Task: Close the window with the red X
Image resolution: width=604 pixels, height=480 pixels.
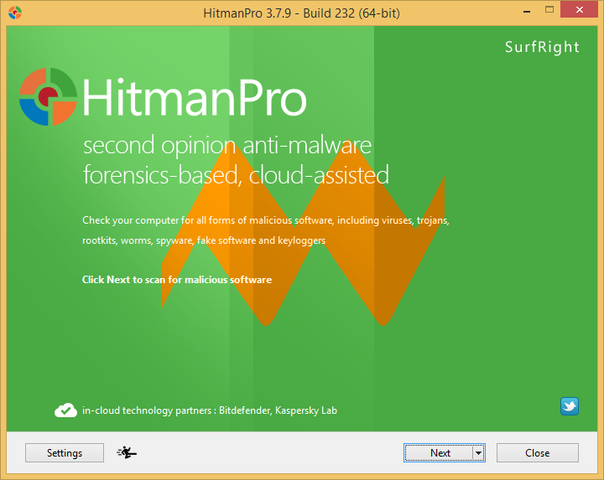Action: tap(580, 10)
